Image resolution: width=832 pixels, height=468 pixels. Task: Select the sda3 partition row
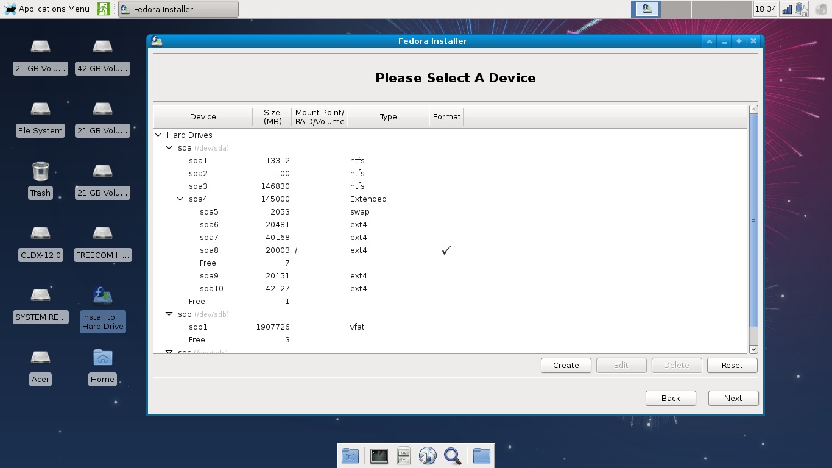[x=449, y=186]
